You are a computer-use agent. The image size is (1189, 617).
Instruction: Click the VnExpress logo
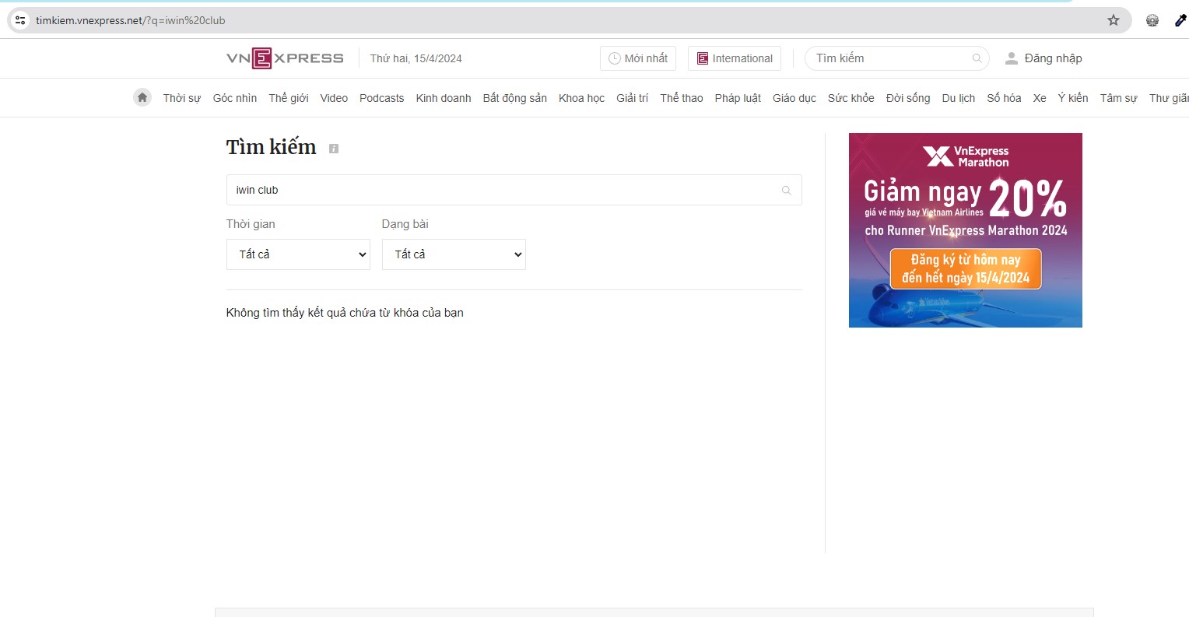coord(285,58)
